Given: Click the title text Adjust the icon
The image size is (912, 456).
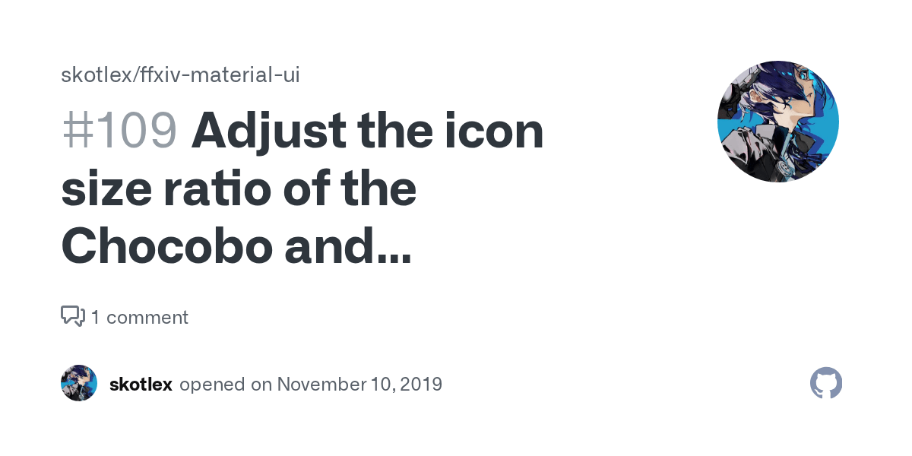Looking at the screenshot, I should [x=368, y=131].
